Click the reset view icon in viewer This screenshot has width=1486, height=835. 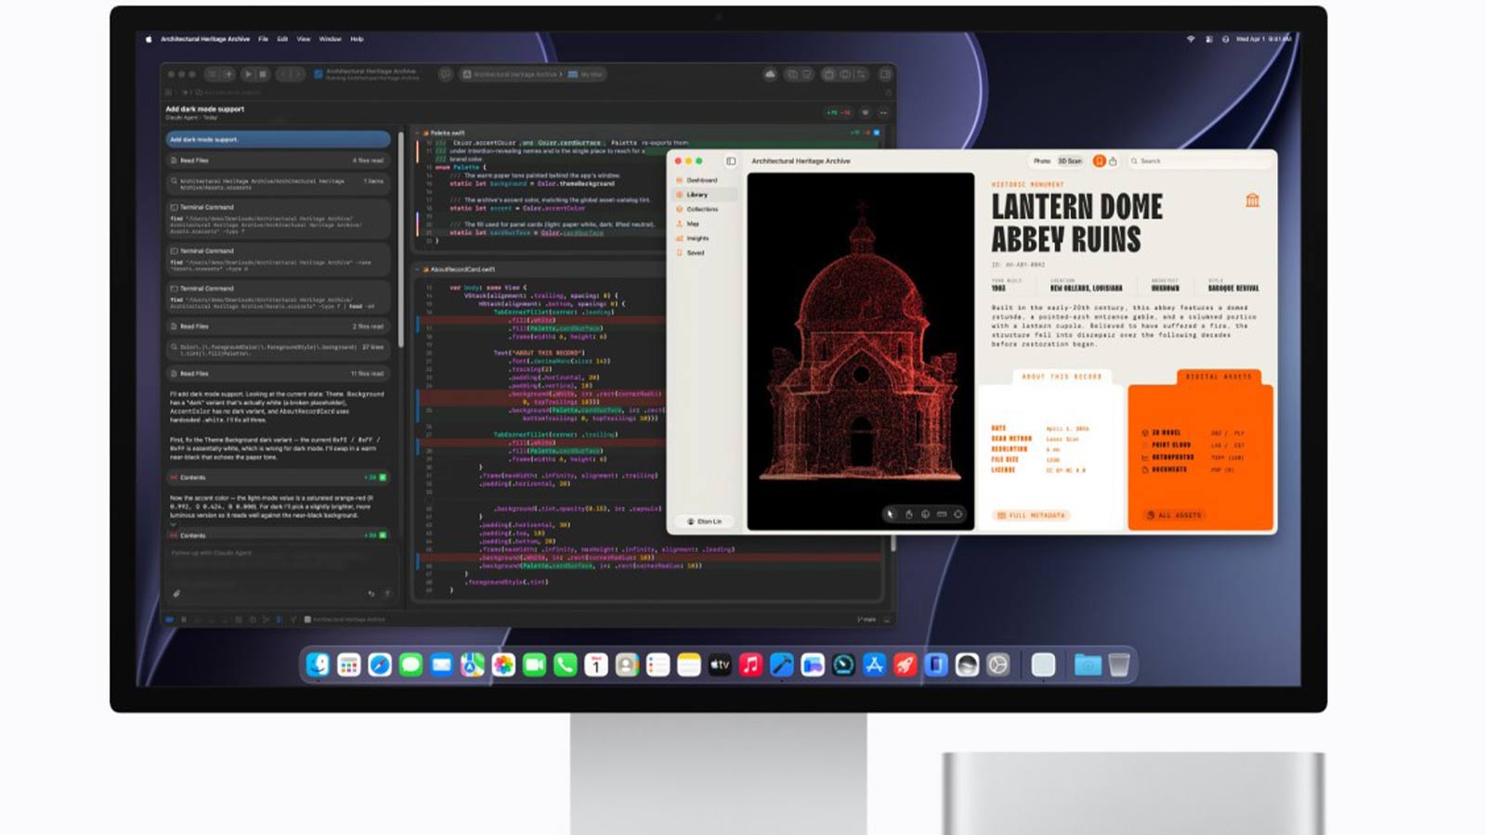[x=958, y=514]
